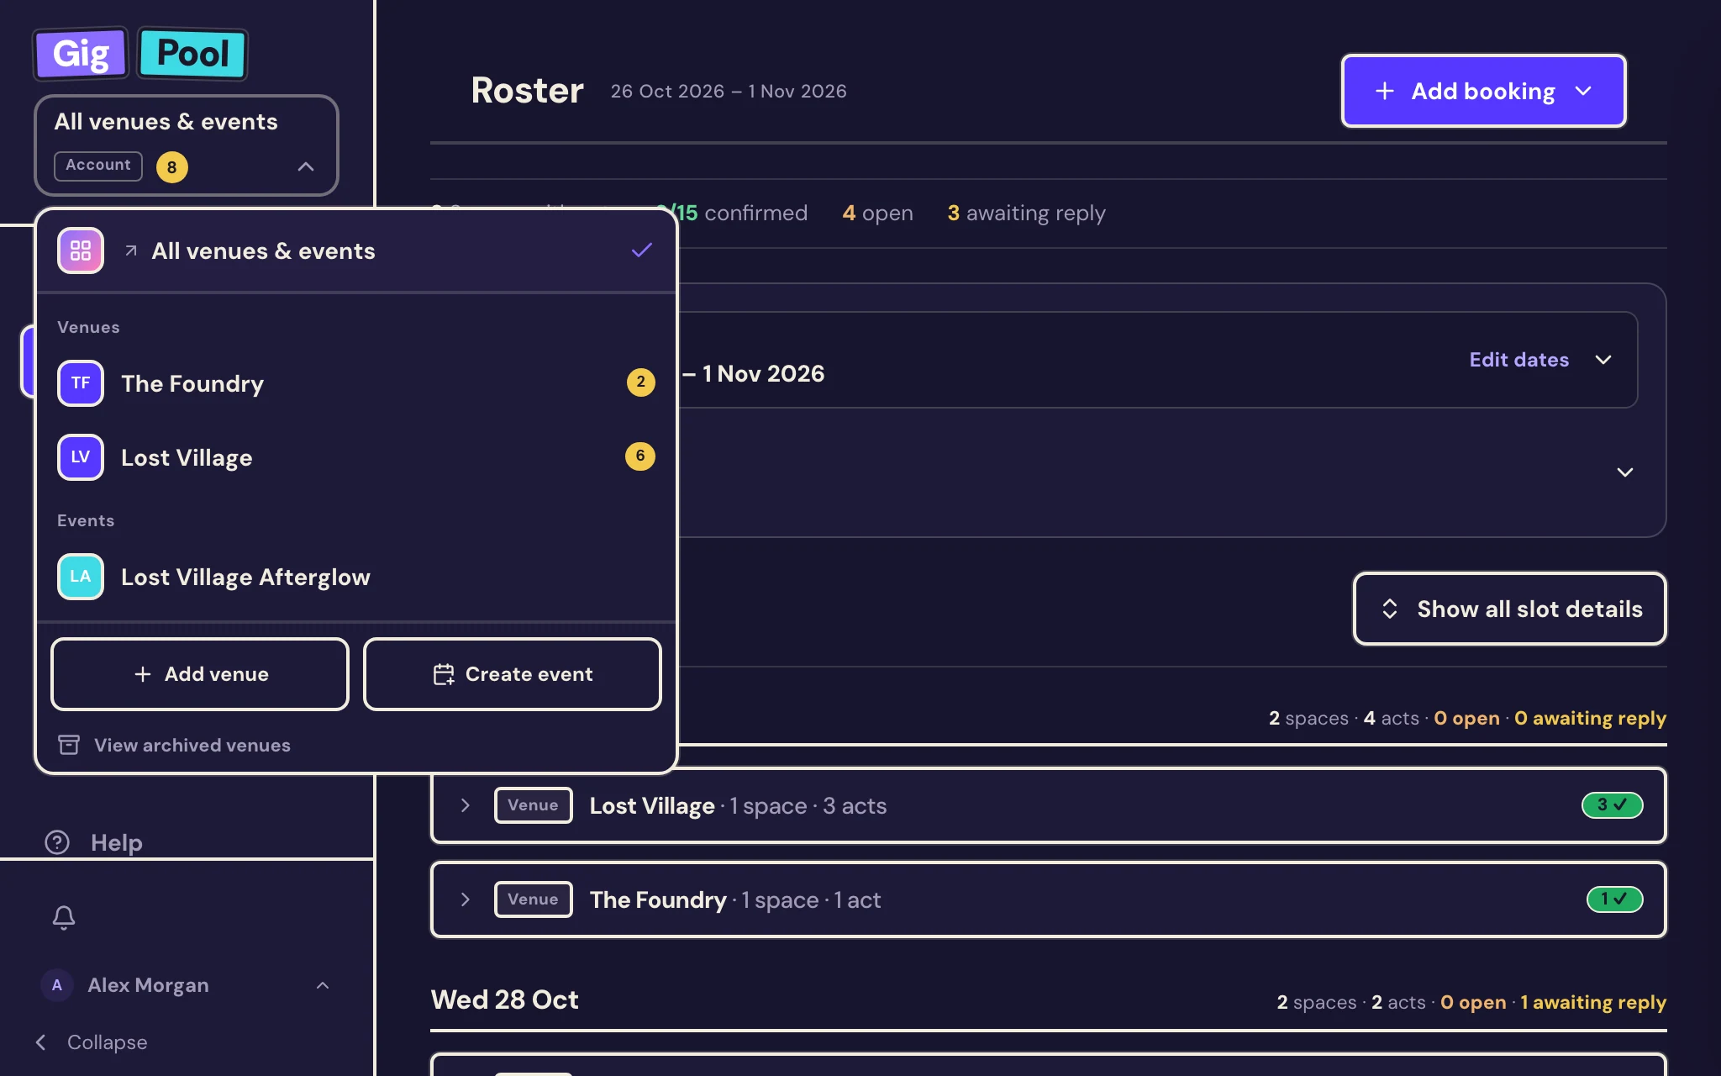This screenshot has height=1076, width=1721.
Task: Click the Wed 28 Oct heading
Action: coord(504,1000)
